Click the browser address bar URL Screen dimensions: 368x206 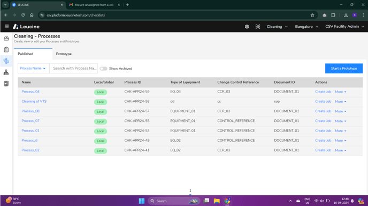[76, 15]
